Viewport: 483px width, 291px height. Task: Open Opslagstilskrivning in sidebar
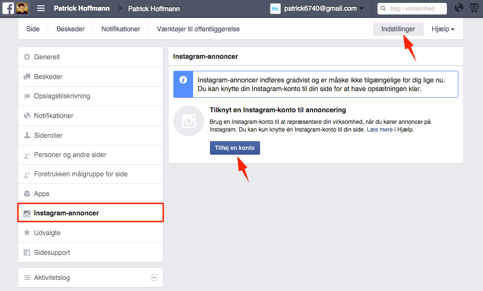90,96
